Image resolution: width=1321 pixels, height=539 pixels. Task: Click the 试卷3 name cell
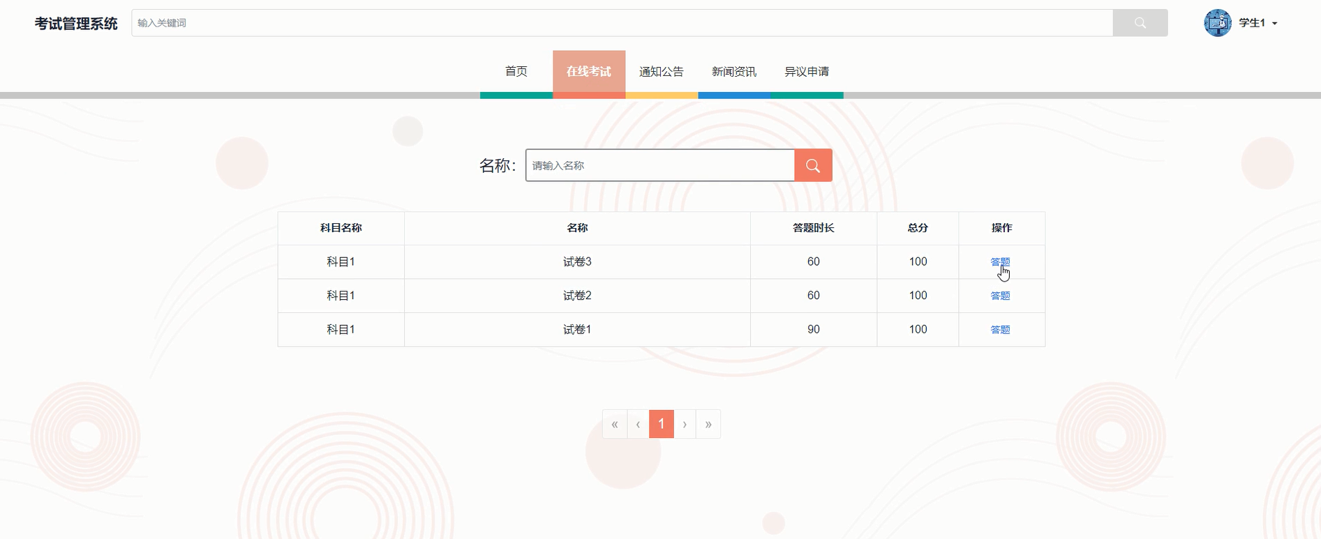coord(577,261)
